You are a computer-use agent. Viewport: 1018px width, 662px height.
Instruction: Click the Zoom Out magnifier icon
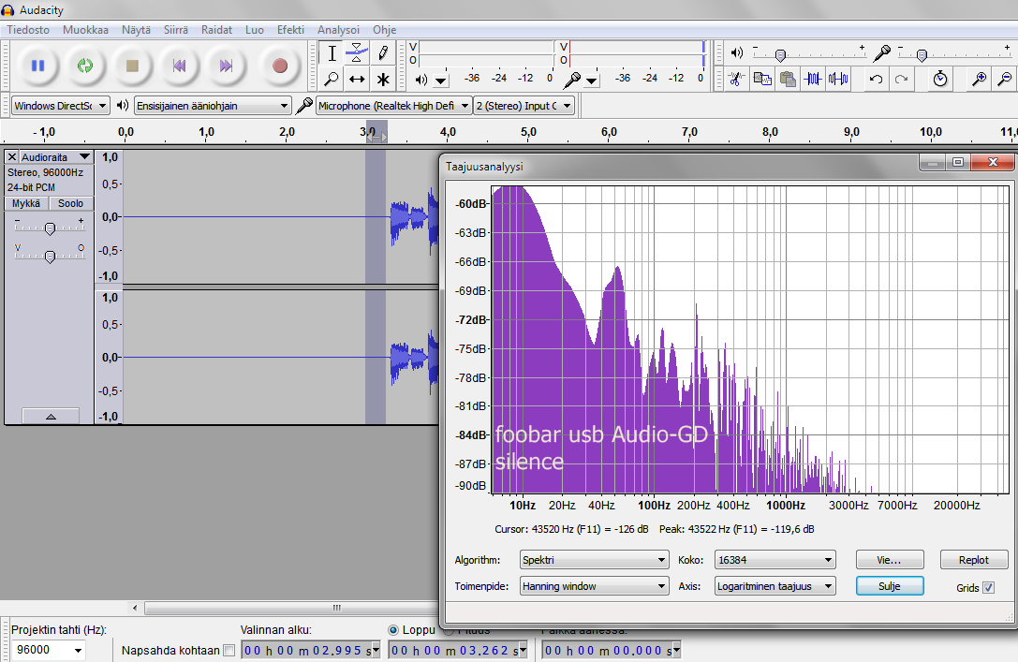click(1004, 80)
